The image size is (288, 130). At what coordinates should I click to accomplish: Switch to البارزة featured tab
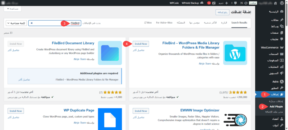[x=224, y=23]
